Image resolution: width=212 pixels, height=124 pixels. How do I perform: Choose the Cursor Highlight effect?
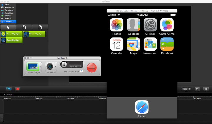(11, 34)
